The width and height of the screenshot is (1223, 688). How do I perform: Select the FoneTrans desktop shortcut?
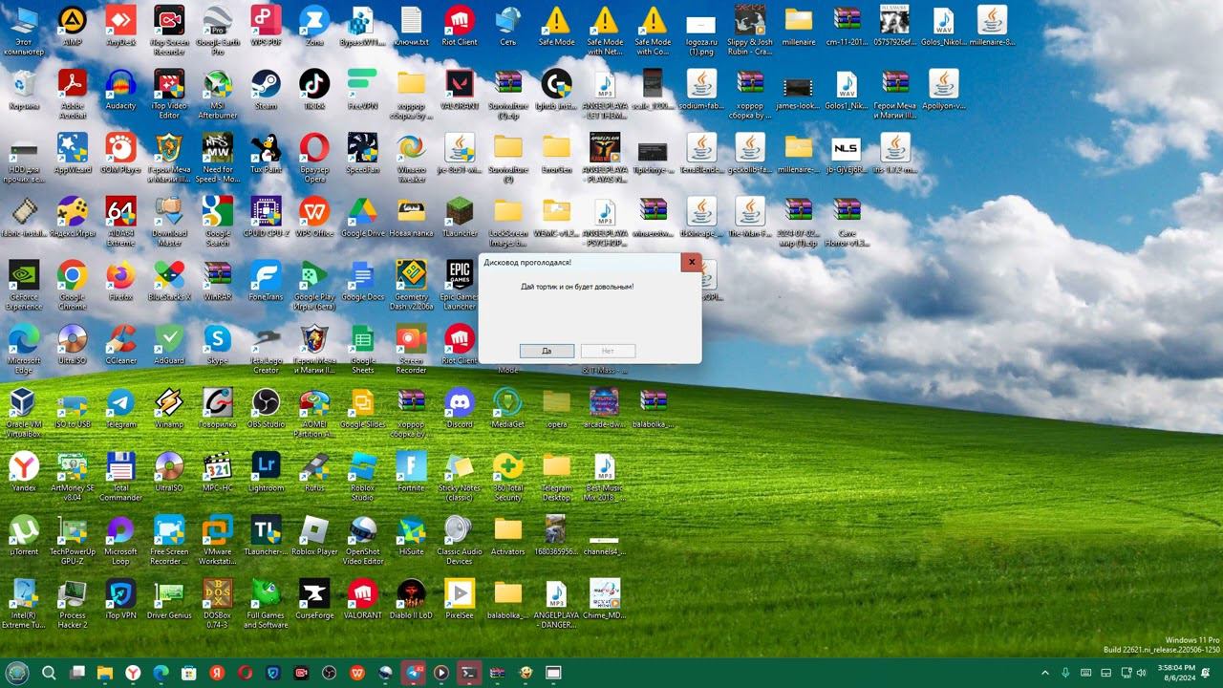[x=266, y=281]
